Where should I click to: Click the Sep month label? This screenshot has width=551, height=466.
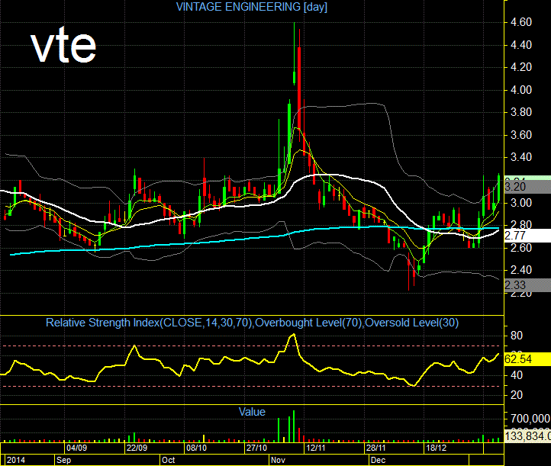(63, 460)
